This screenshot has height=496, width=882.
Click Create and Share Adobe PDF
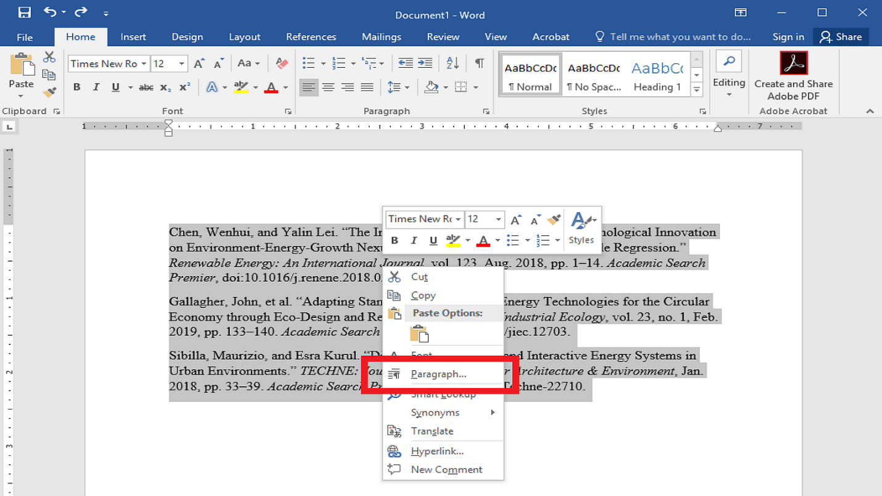tap(793, 76)
